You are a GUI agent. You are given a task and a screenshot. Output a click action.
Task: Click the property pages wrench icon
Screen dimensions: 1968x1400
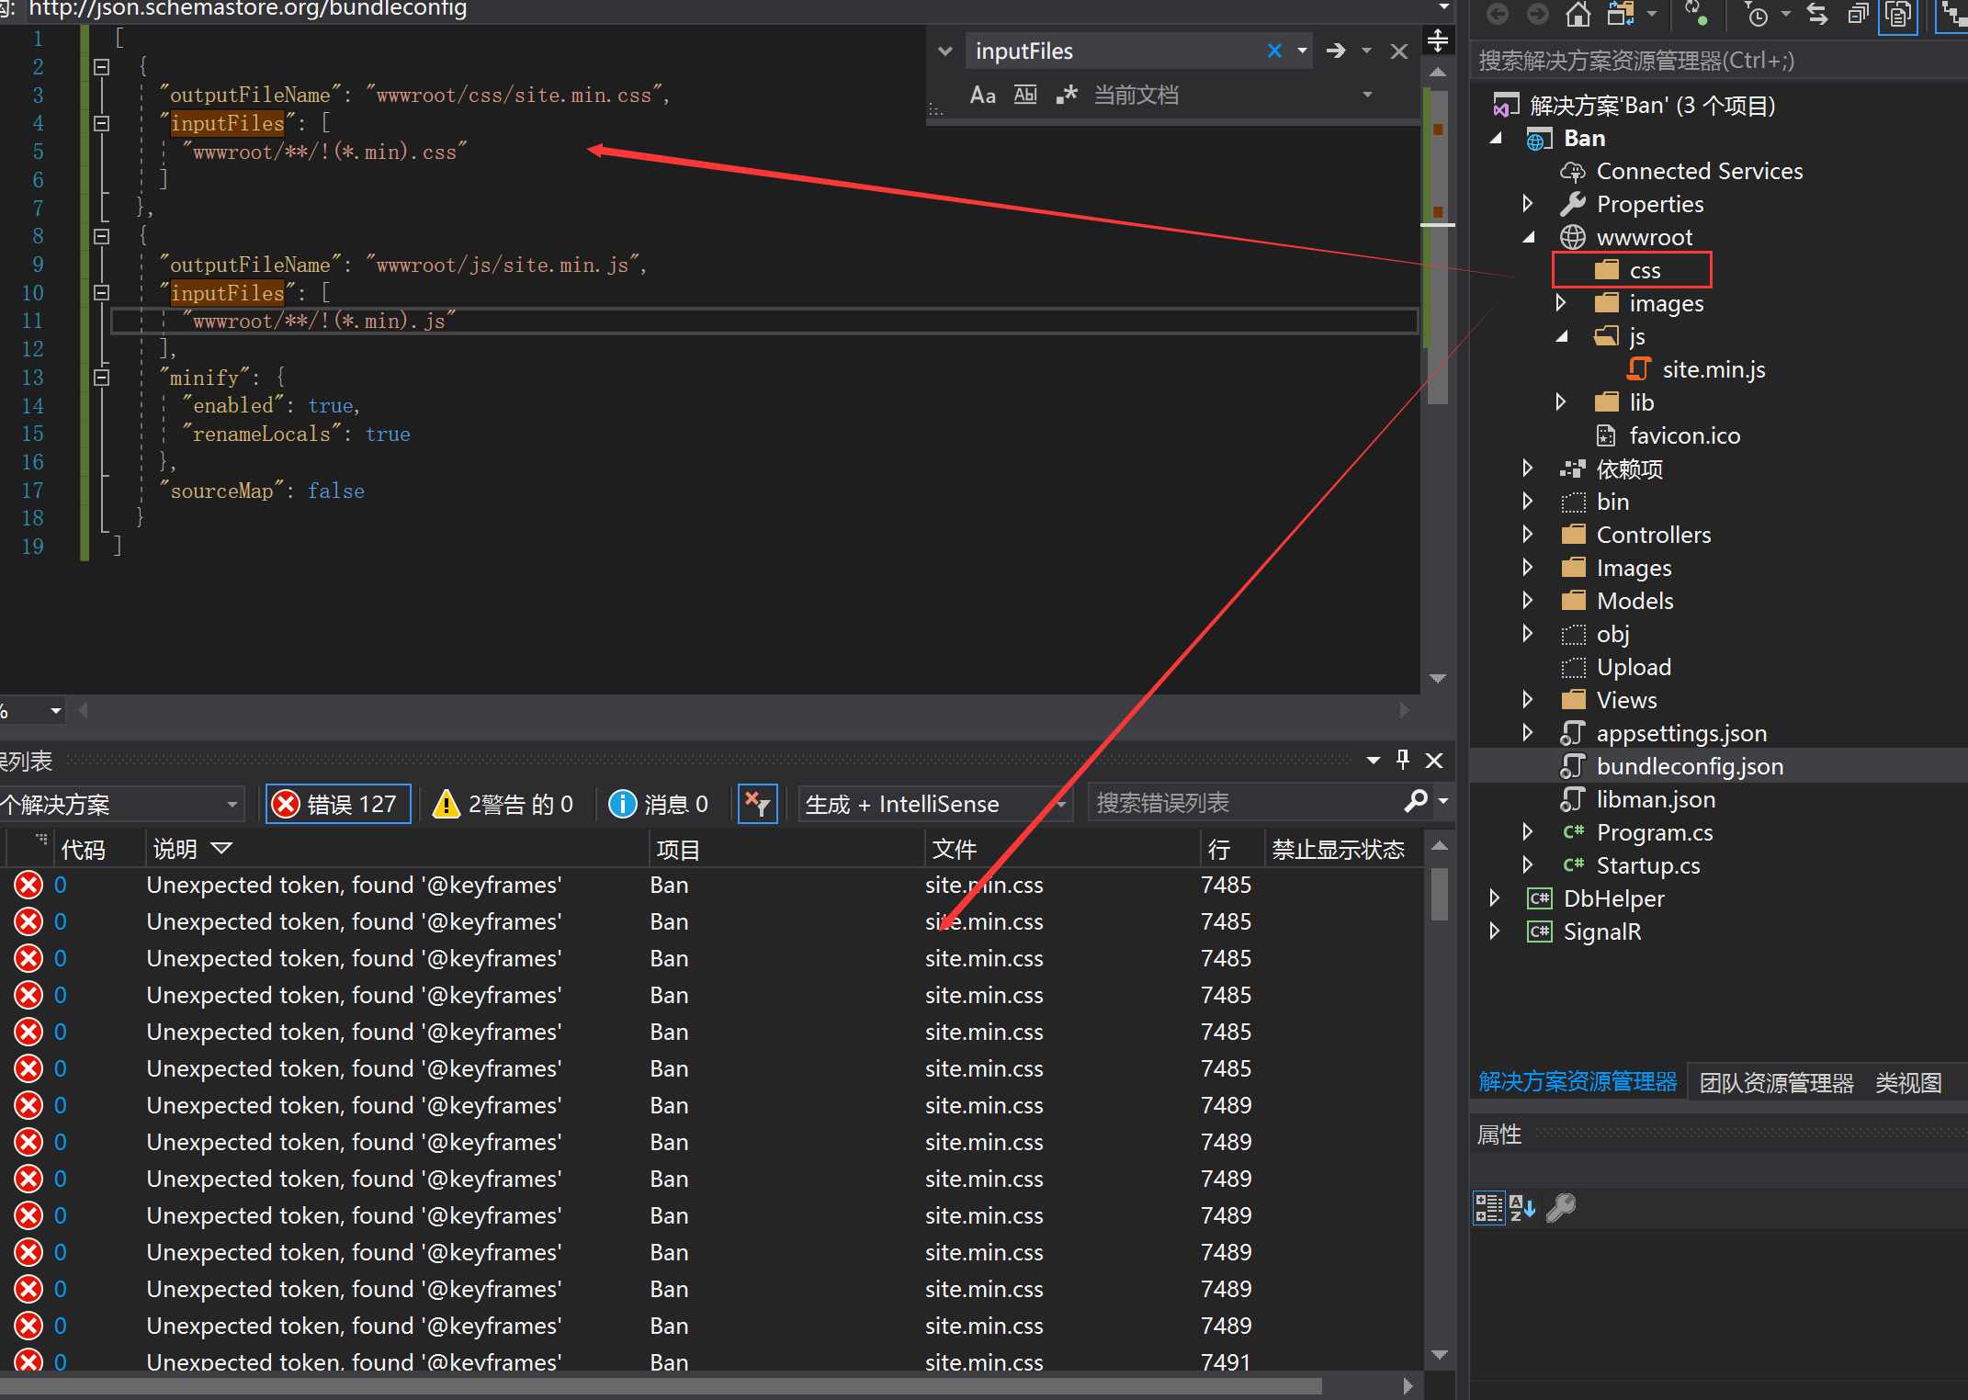pyautogui.click(x=1561, y=1208)
